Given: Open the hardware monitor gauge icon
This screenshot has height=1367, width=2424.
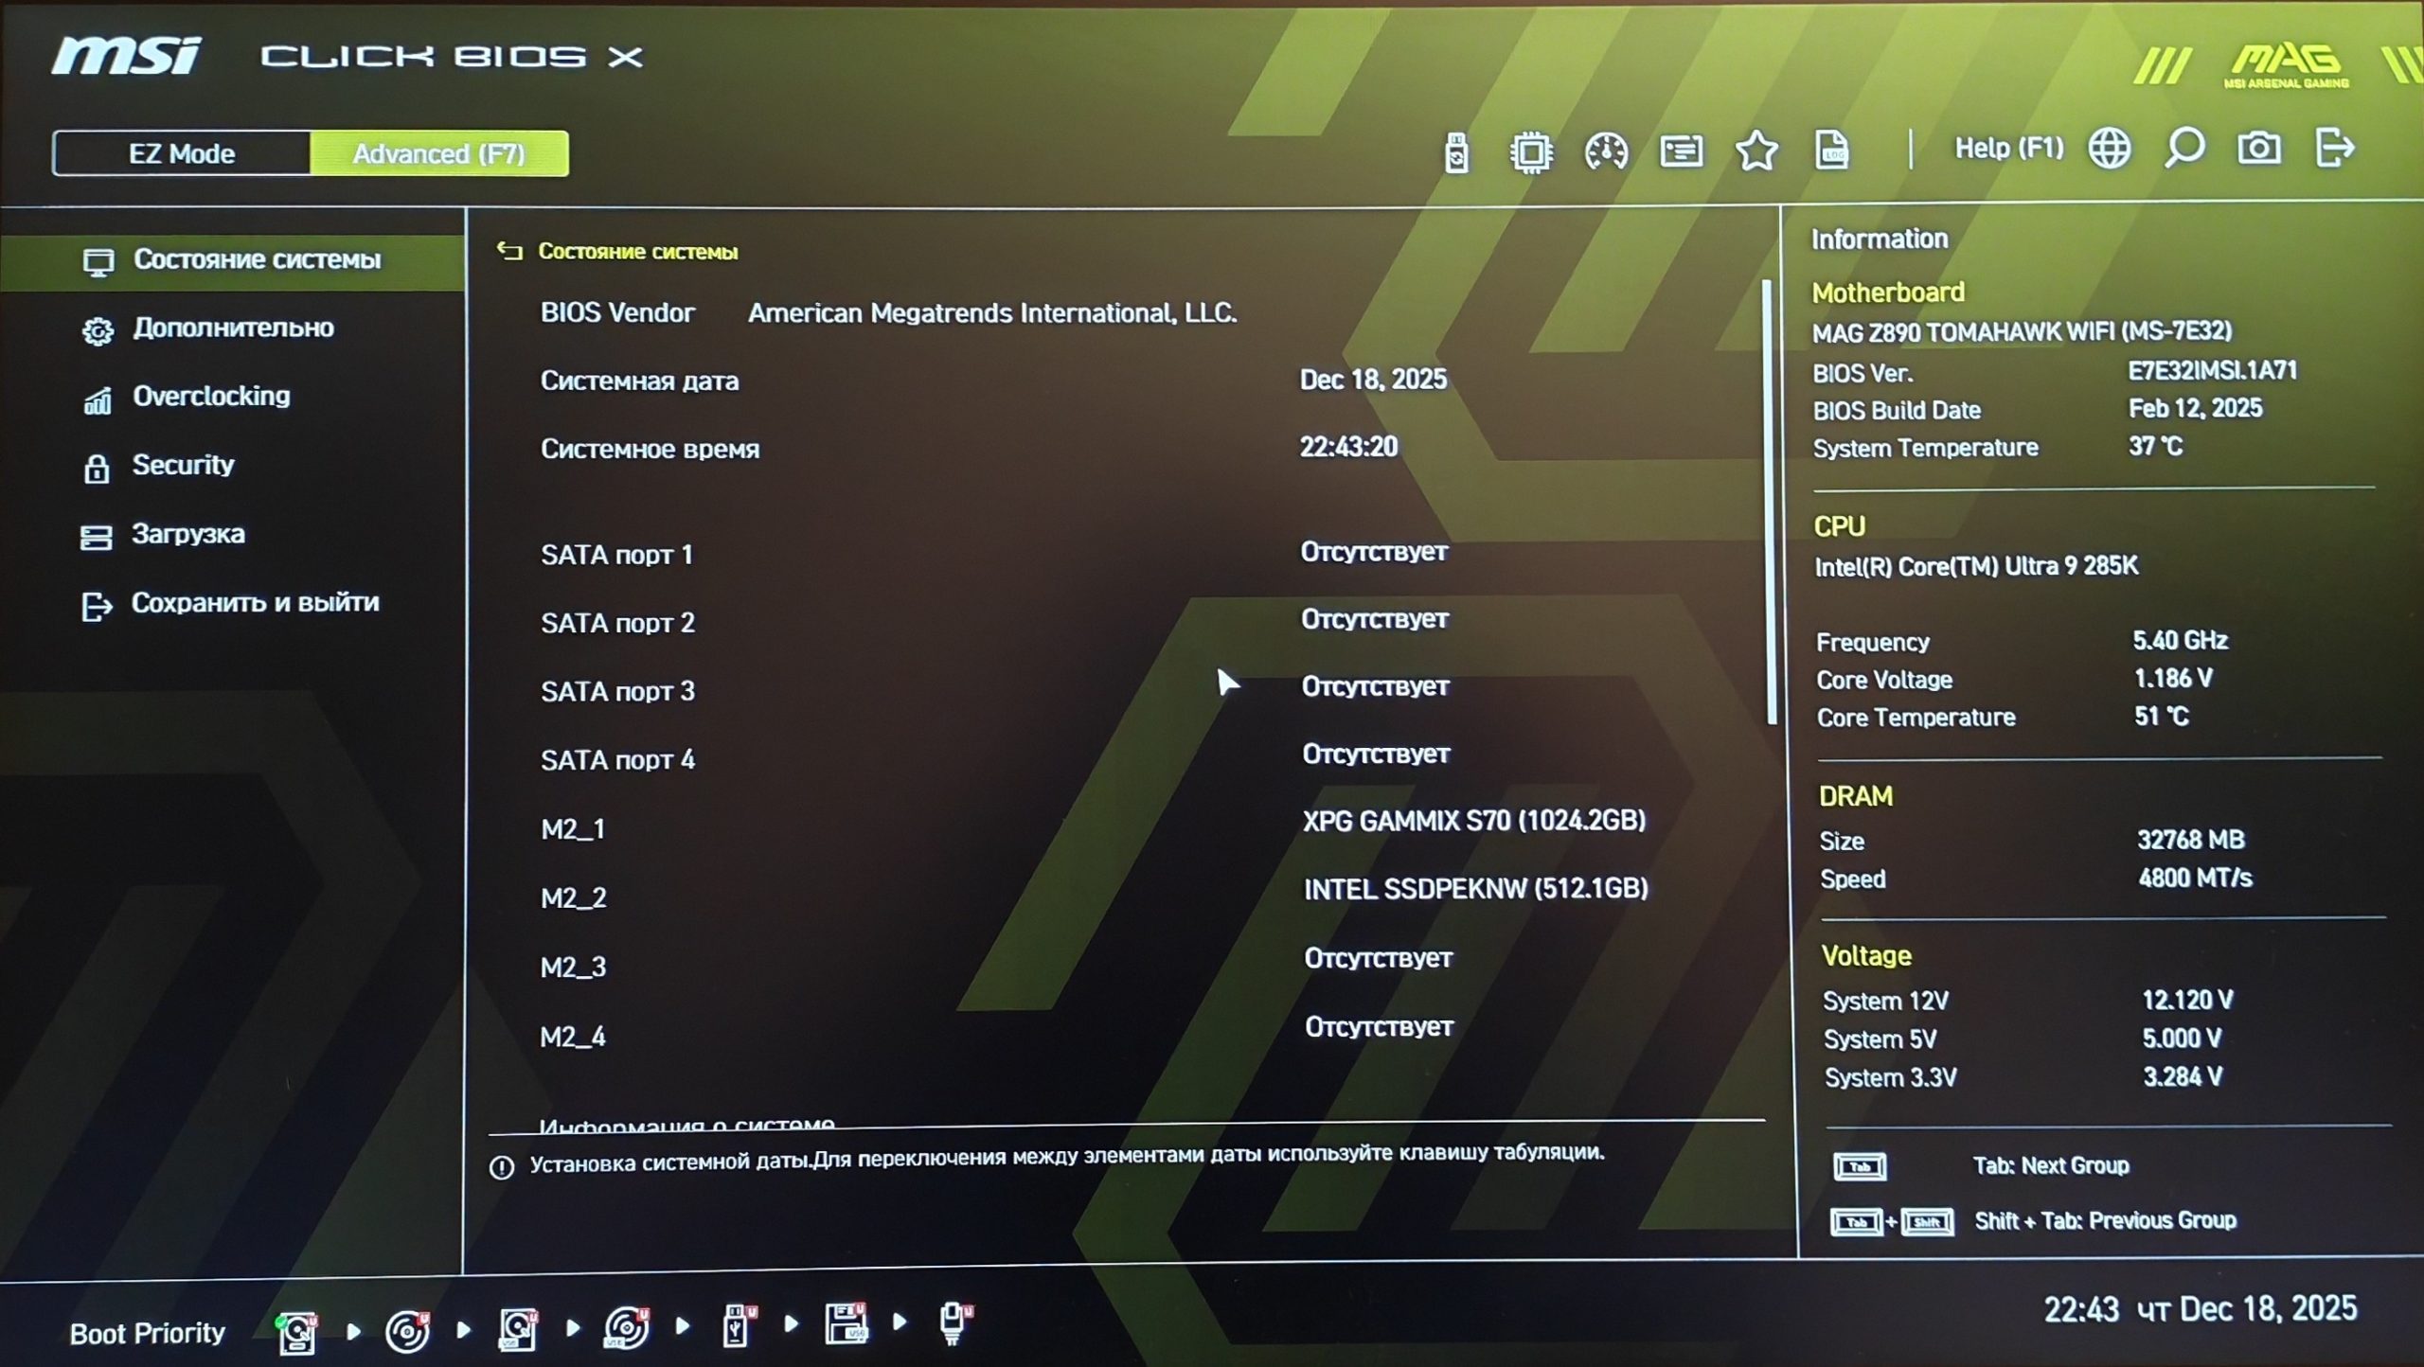Looking at the screenshot, I should (1606, 151).
